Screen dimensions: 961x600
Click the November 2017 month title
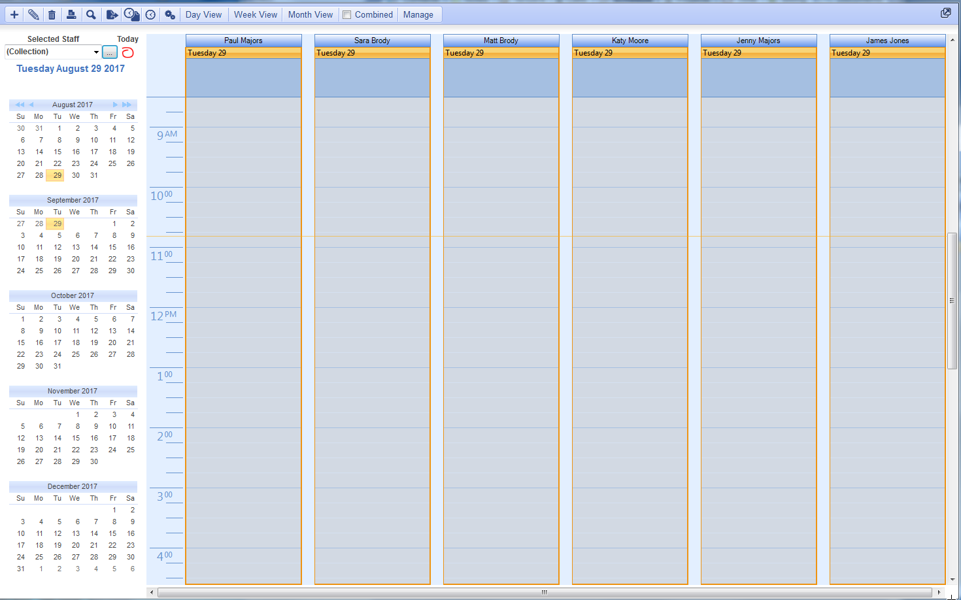click(x=73, y=391)
